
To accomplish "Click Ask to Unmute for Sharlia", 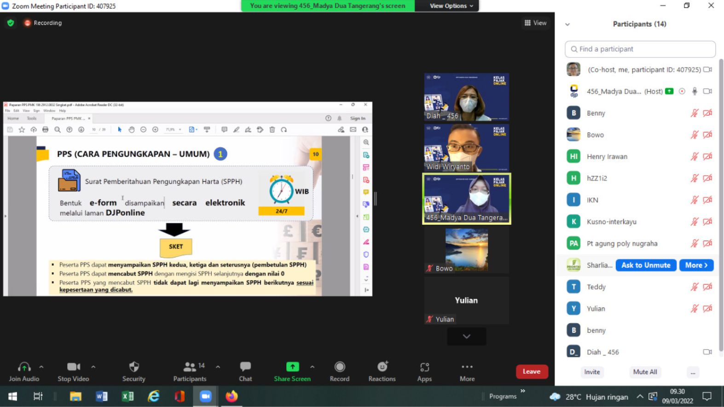I will pyautogui.click(x=646, y=265).
